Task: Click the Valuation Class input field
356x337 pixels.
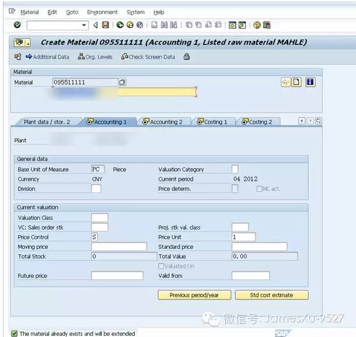Action: pyautogui.click(x=99, y=217)
